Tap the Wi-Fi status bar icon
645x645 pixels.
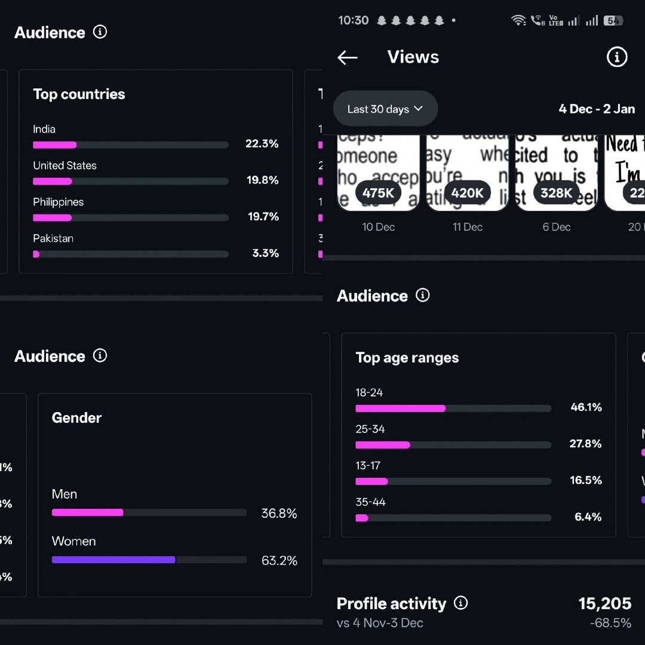click(x=518, y=21)
